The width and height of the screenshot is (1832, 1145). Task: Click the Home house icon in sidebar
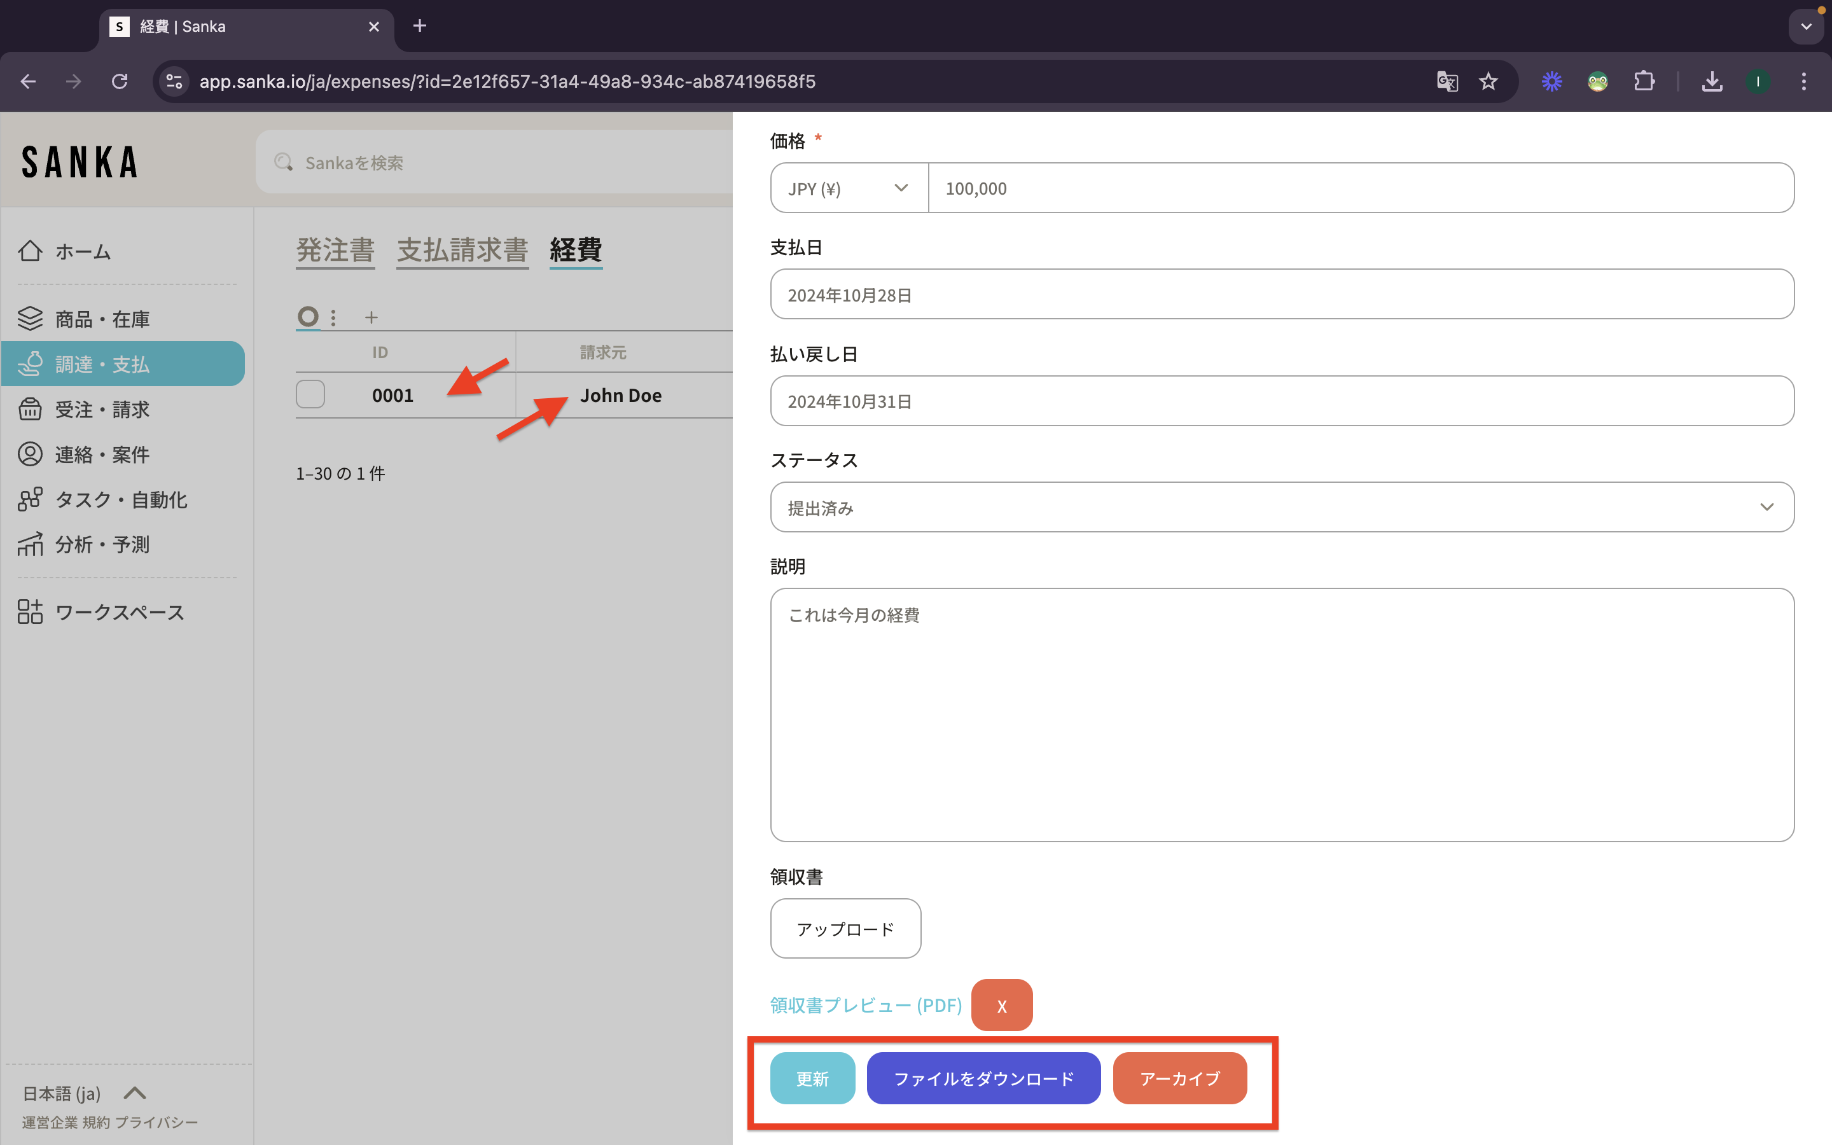coord(31,251)
